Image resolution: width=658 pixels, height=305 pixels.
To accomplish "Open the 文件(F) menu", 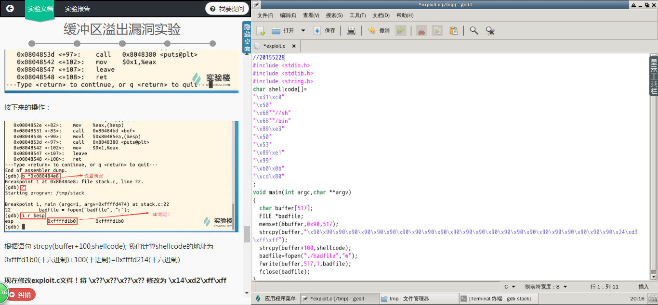I will coord(265,15).
